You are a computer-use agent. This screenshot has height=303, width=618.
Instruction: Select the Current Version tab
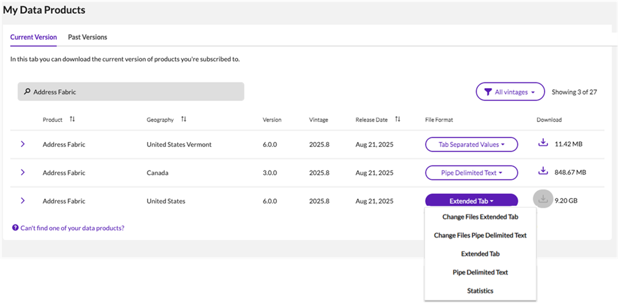point(34,37)
